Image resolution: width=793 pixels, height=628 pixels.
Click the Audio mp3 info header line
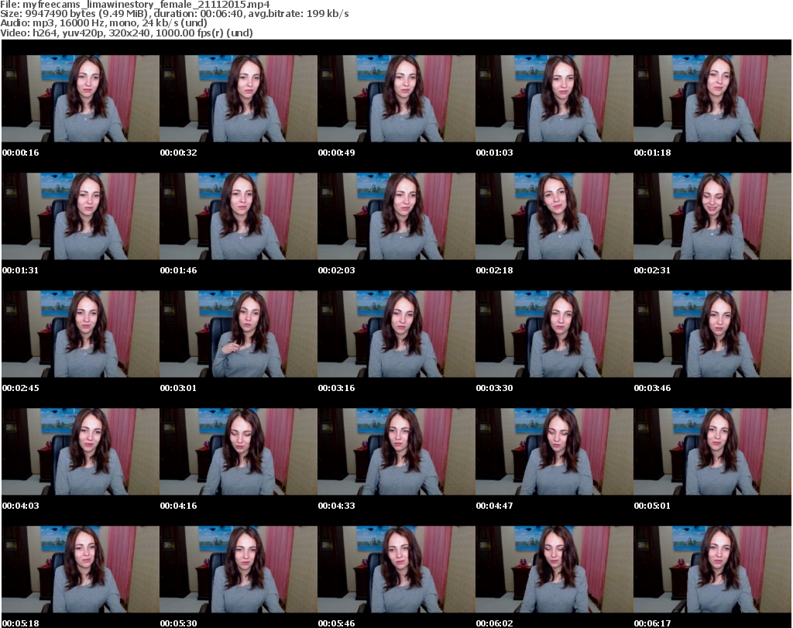point(104,23)
